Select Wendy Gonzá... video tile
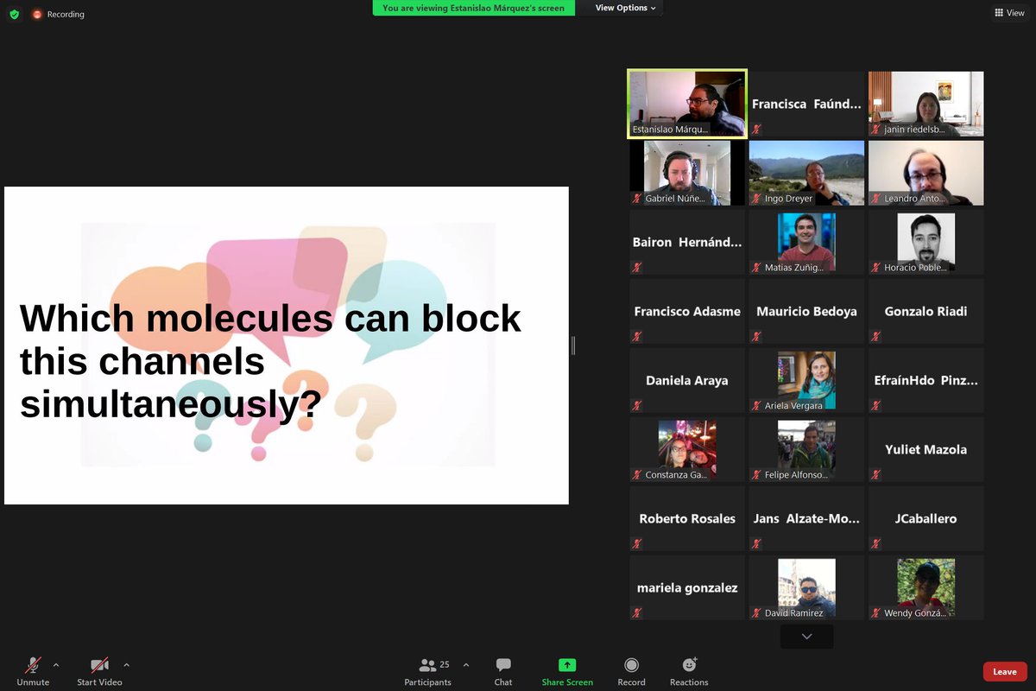The height and width of the screenshot is (691, 1036). pyautogui.click(x=926, y=587)
